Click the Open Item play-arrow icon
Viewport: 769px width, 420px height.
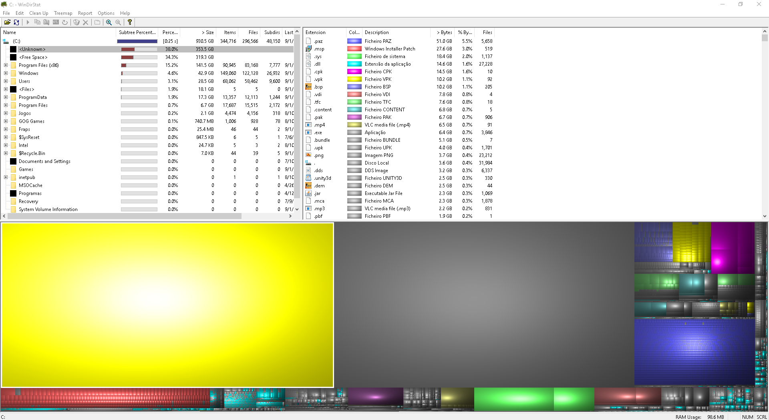coord(28,22)
